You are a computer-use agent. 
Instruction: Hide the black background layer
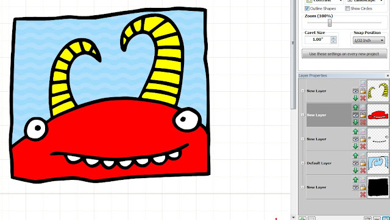click(355, 187)
